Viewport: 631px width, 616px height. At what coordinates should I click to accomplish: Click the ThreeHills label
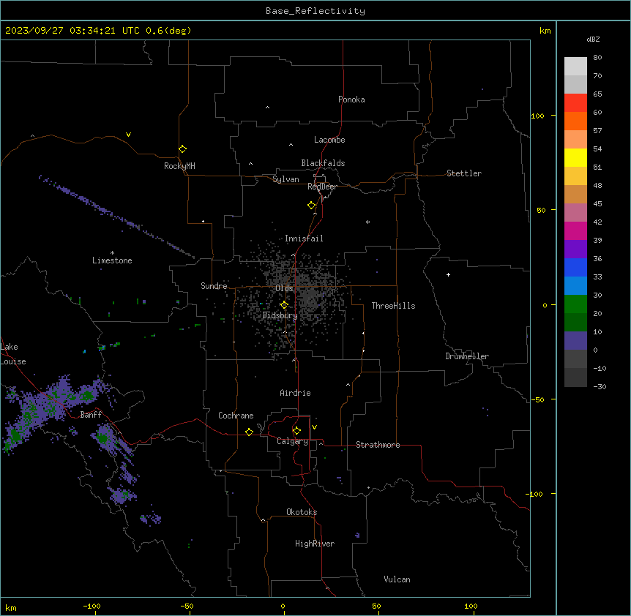tap(393, 306)
